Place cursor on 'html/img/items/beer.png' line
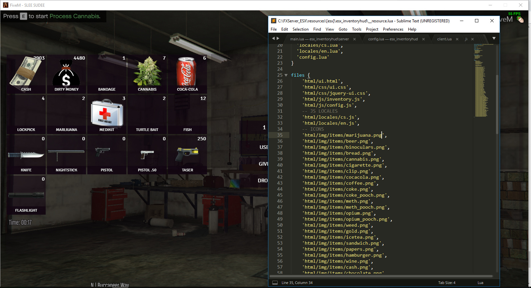The height and width of the screenshot is (288, 531). (338, 141)
